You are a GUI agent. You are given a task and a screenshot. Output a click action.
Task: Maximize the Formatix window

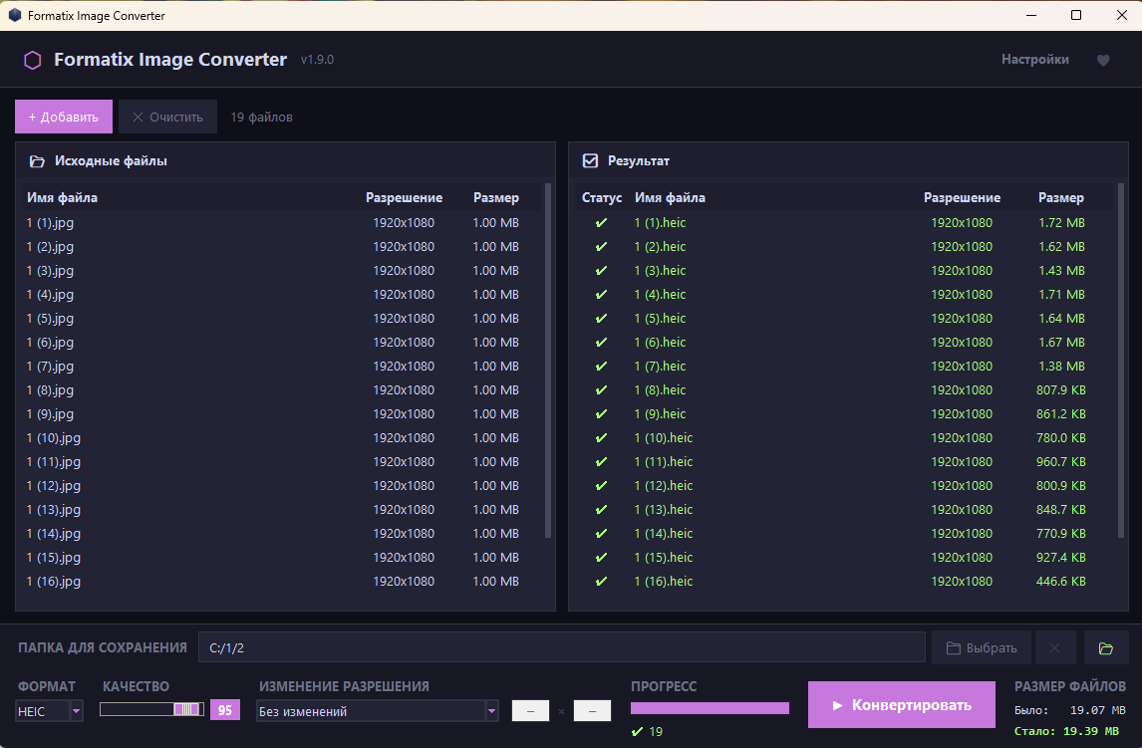[1075, 15]
